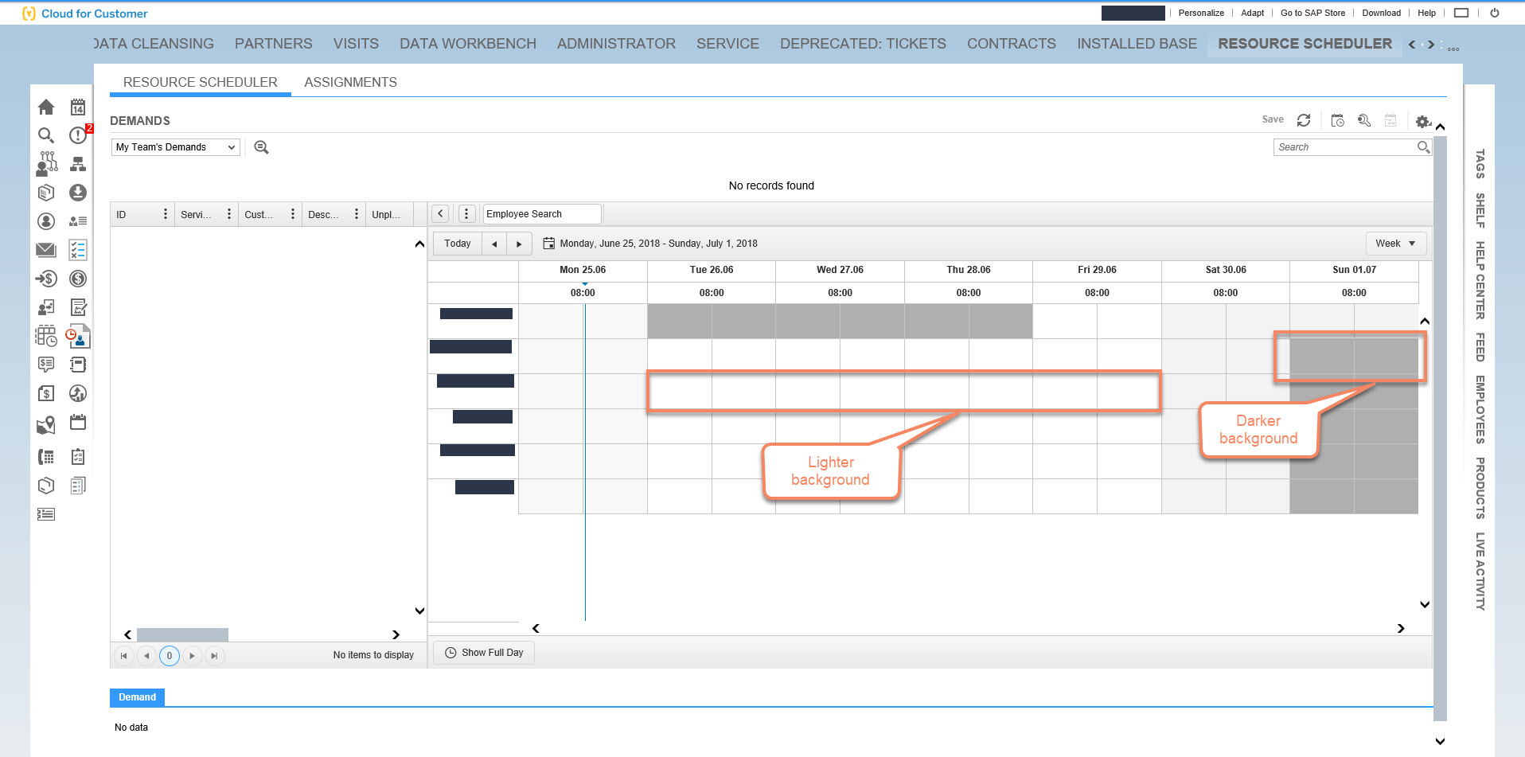Open the three-dot menu beside Employee Search
Viewport: 1525px width, 757px height.
pyautogui.click(x=467, y=214)
